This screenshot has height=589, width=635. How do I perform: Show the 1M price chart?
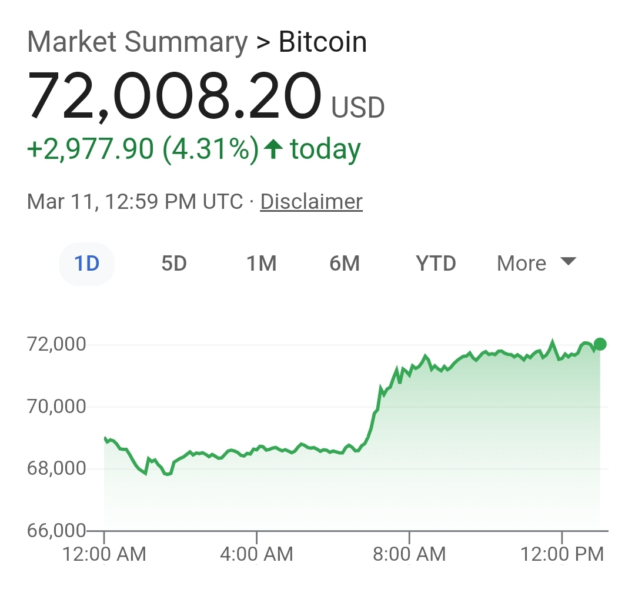pyautogui.click(x=262, y=264)
